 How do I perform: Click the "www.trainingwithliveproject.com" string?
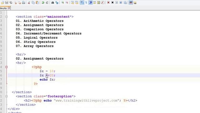[x=87, y=100]
